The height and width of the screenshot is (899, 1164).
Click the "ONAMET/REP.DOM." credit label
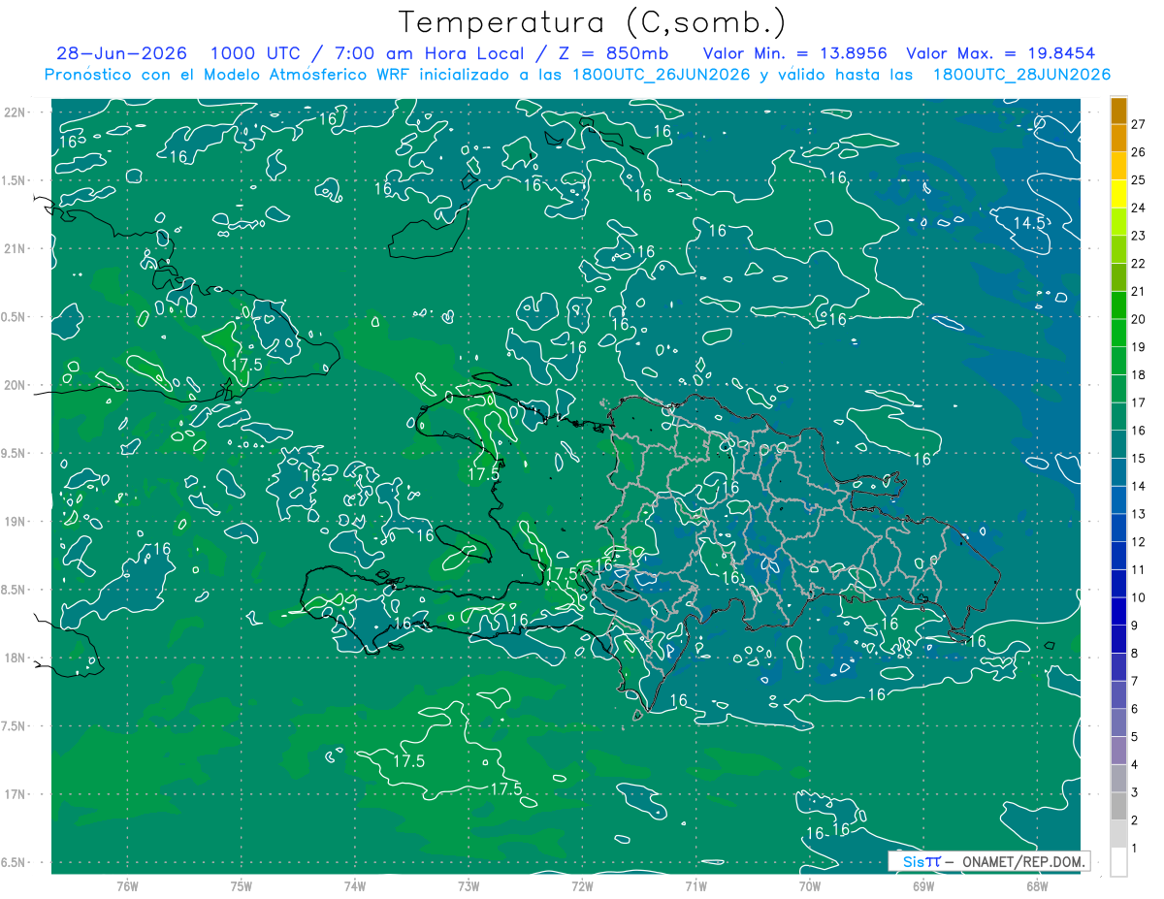1025,861
